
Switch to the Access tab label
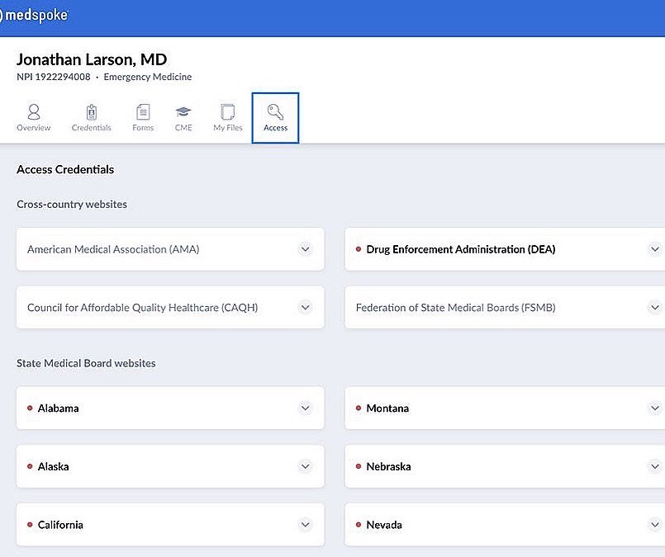[x=275, y=128]
